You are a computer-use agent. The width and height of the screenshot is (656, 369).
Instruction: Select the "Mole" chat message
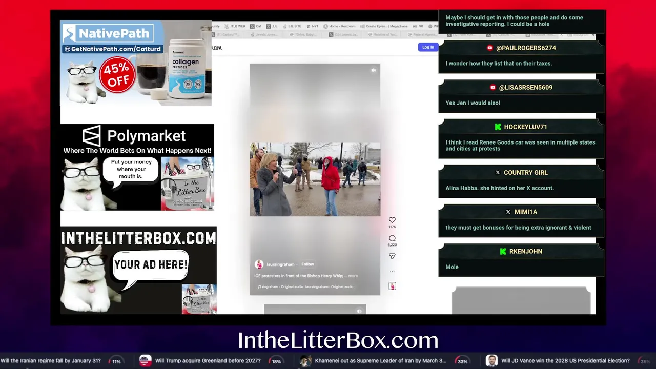tap(452, 267)
